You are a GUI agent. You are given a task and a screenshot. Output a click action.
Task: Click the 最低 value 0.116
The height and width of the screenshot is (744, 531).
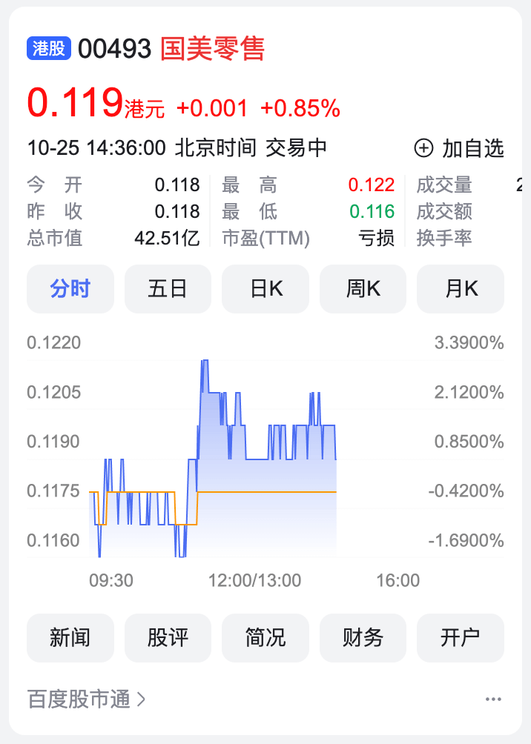[x=372, y=211]
